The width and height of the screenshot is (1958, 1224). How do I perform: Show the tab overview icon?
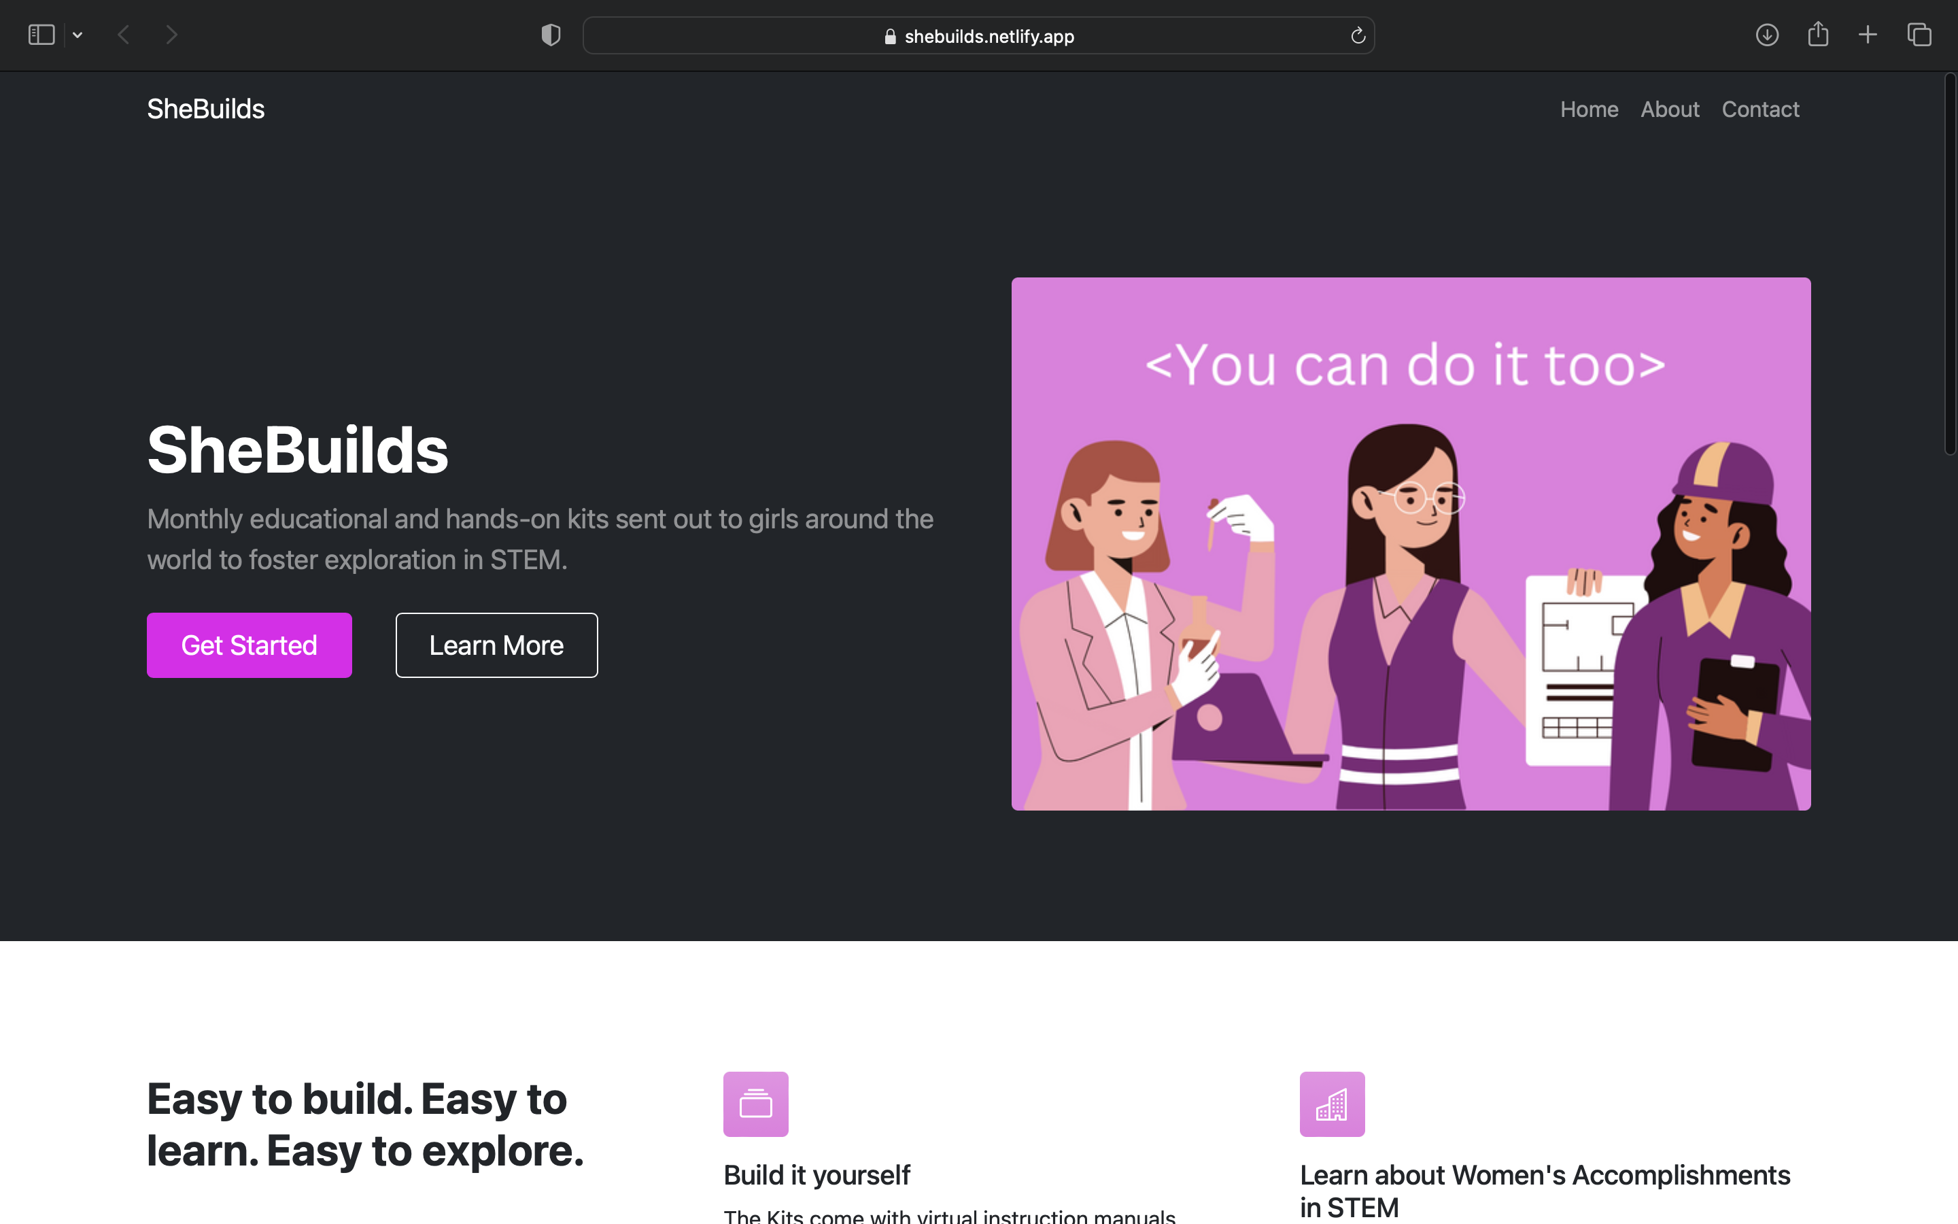[1919, 35]
